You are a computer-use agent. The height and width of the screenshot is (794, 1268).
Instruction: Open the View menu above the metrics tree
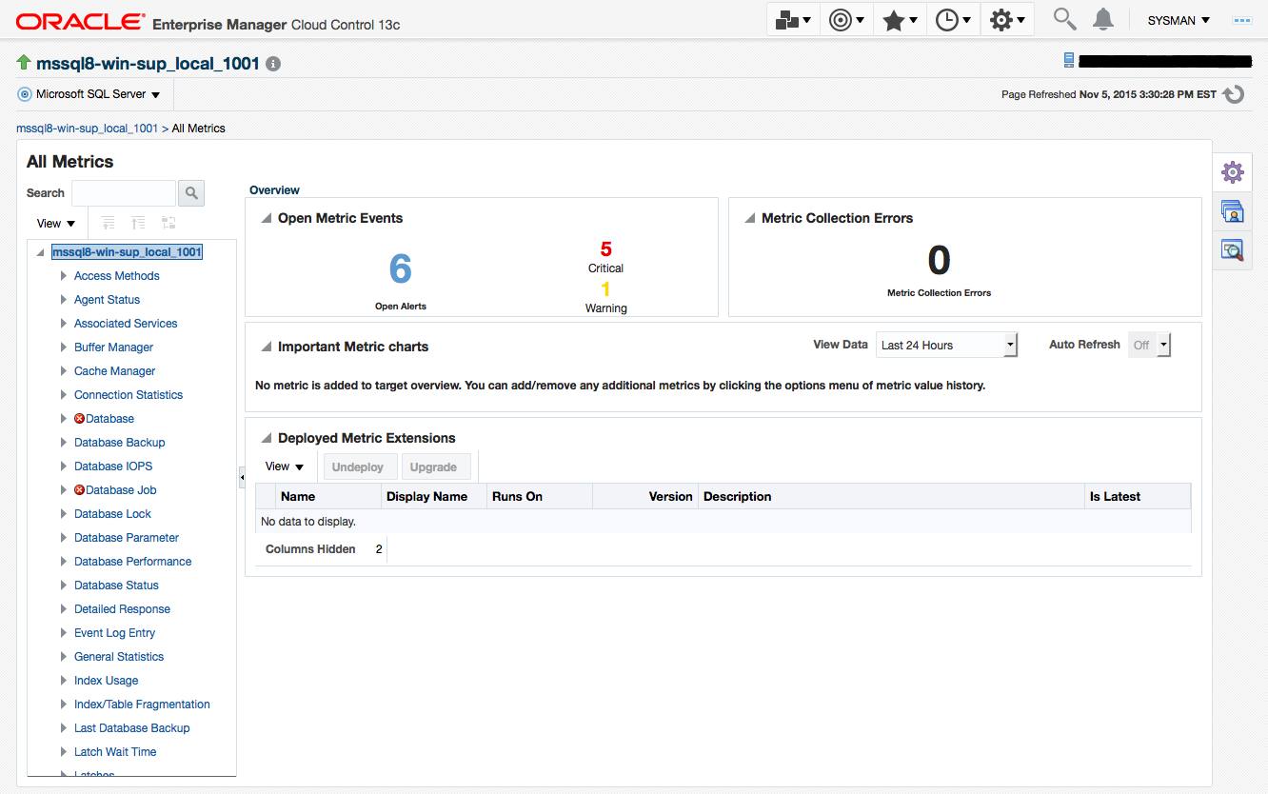pyautogui.click(x=56, y=224)
